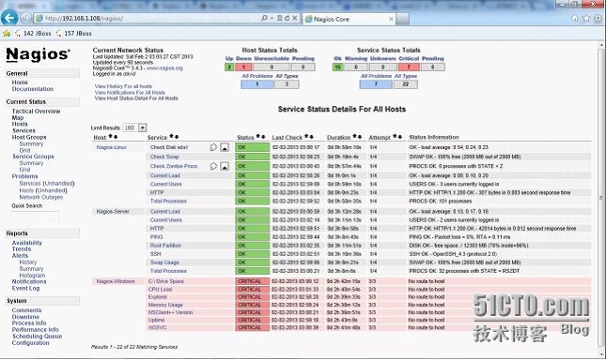
Task: Open Tactical Overview in the sidebar
Action: click(36, 112)
